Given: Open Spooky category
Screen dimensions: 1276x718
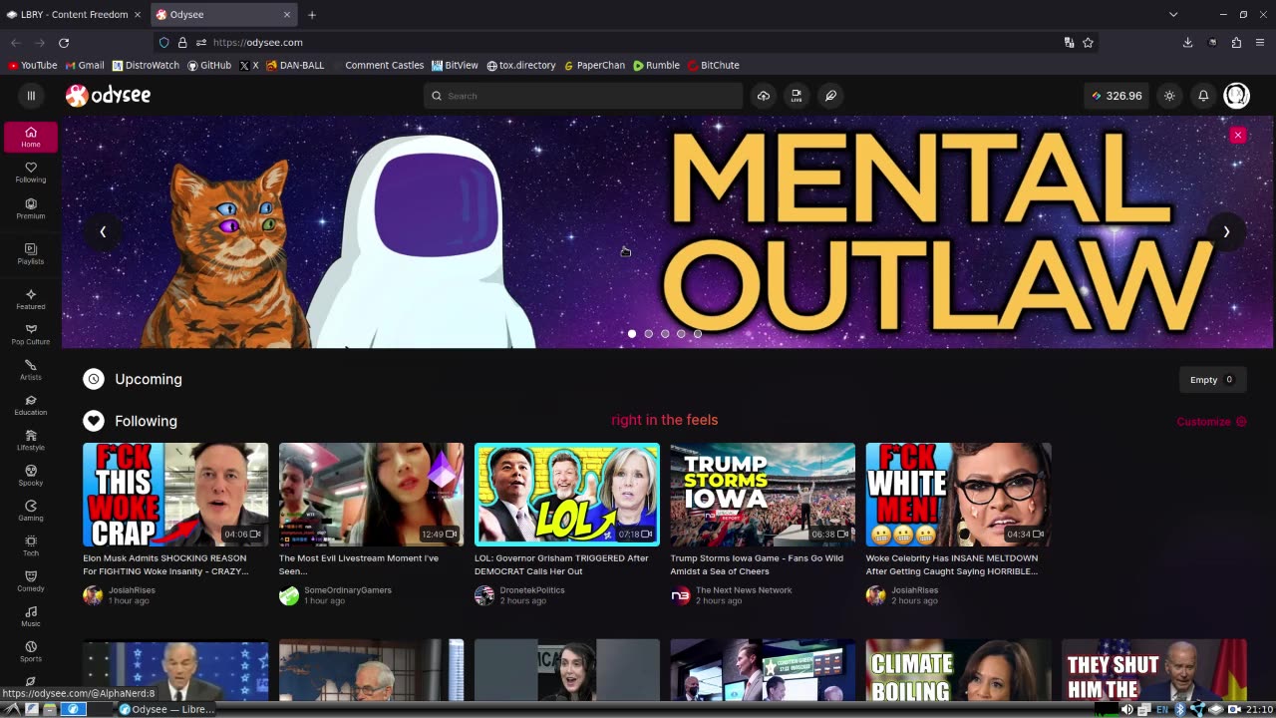Looking at the screenshot, I should [x=31, y=476].
